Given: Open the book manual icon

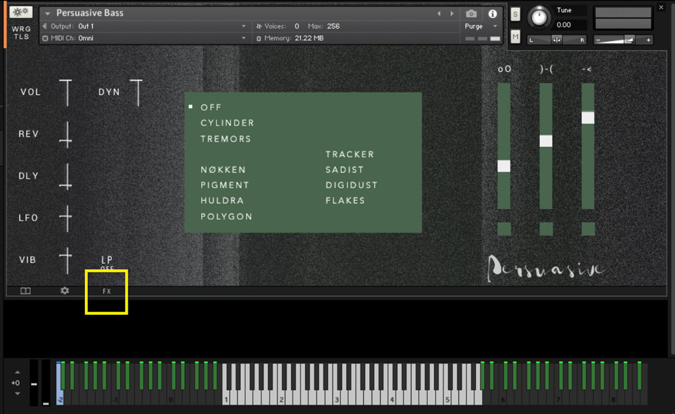Looking at the screenshot, I should (x=26, y=291).
